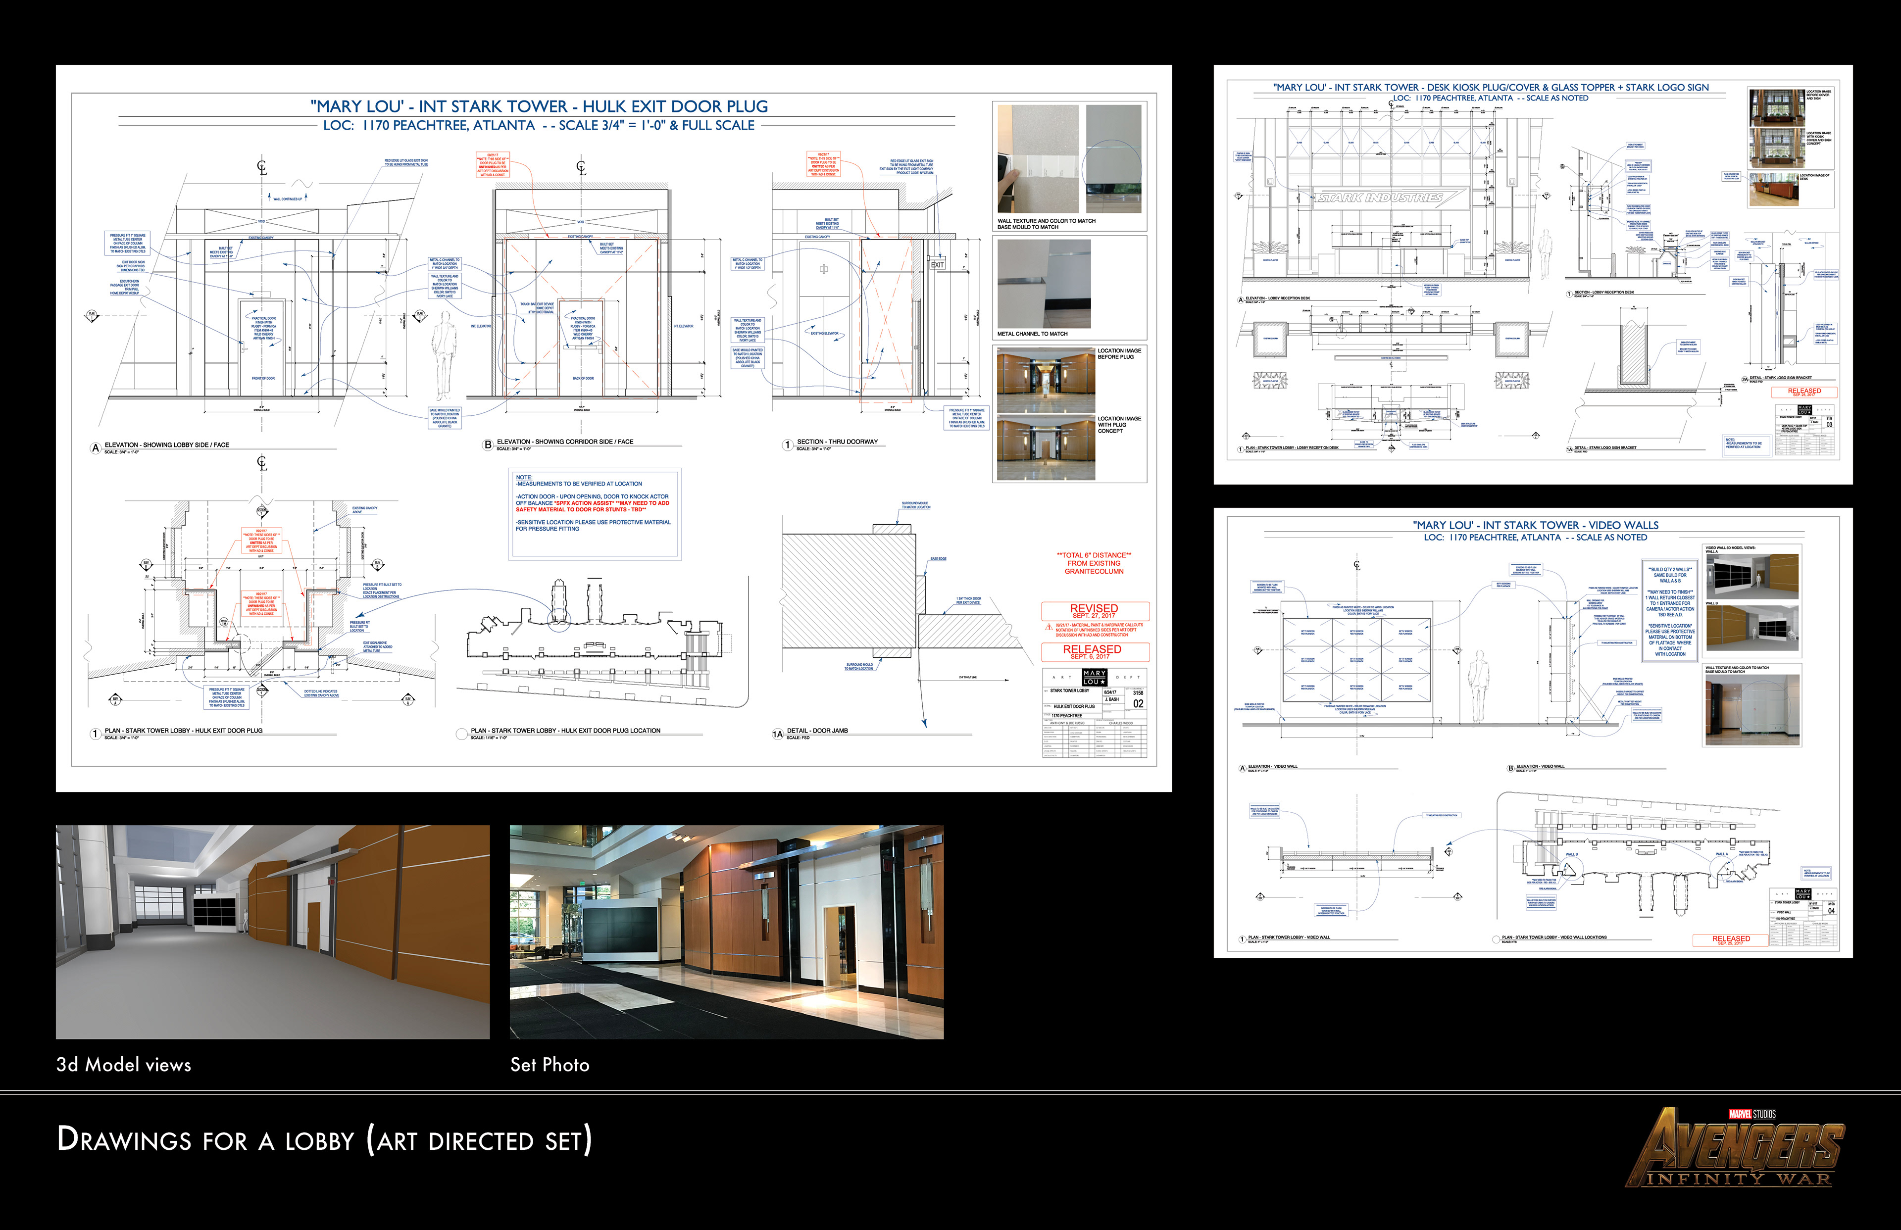Click the EXIT sign symbol in the doorway section
This screenshot has width=1901, height=1230.
coord(937,264)
